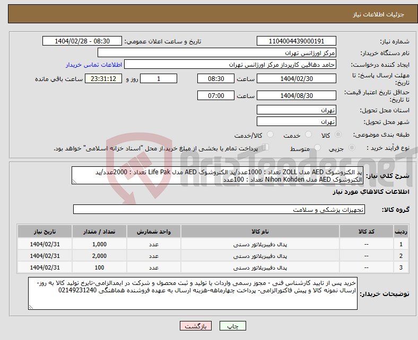Image resolution: width=418 pixels, height=340 pixels.
Task: Click the عدد unit cell in row 3
Action: (154, 267)
